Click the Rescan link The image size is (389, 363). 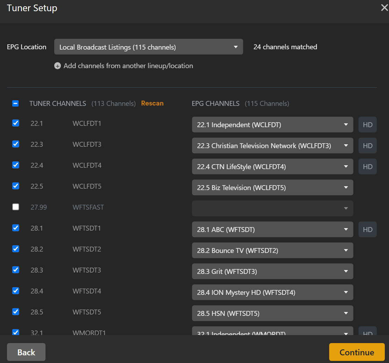[152, 103]
